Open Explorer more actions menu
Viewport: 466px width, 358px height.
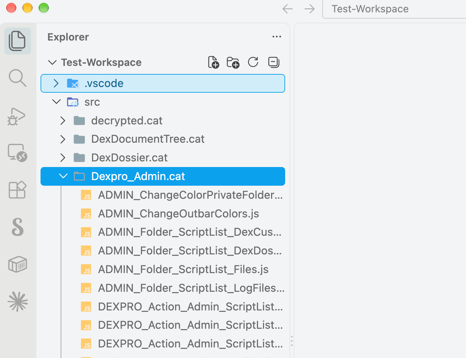point(277,37)
